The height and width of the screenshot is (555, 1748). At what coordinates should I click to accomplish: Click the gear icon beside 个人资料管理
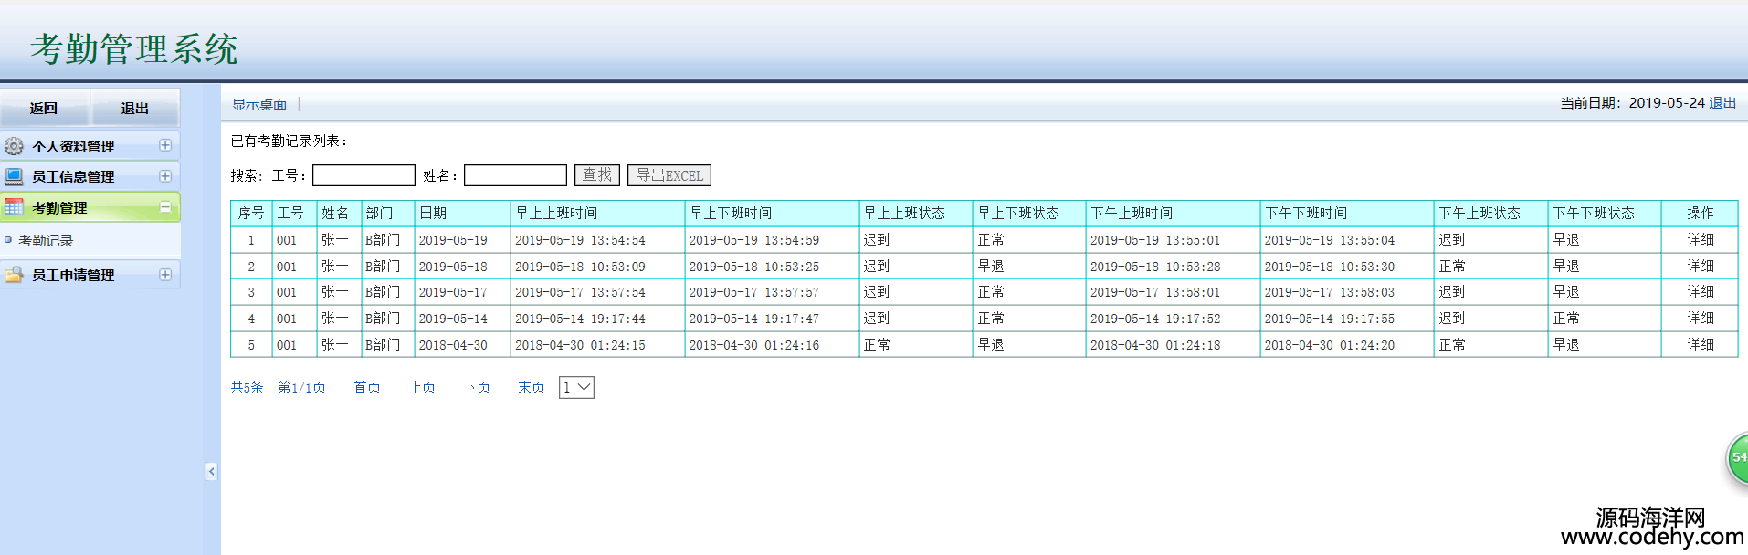[14, 146]
